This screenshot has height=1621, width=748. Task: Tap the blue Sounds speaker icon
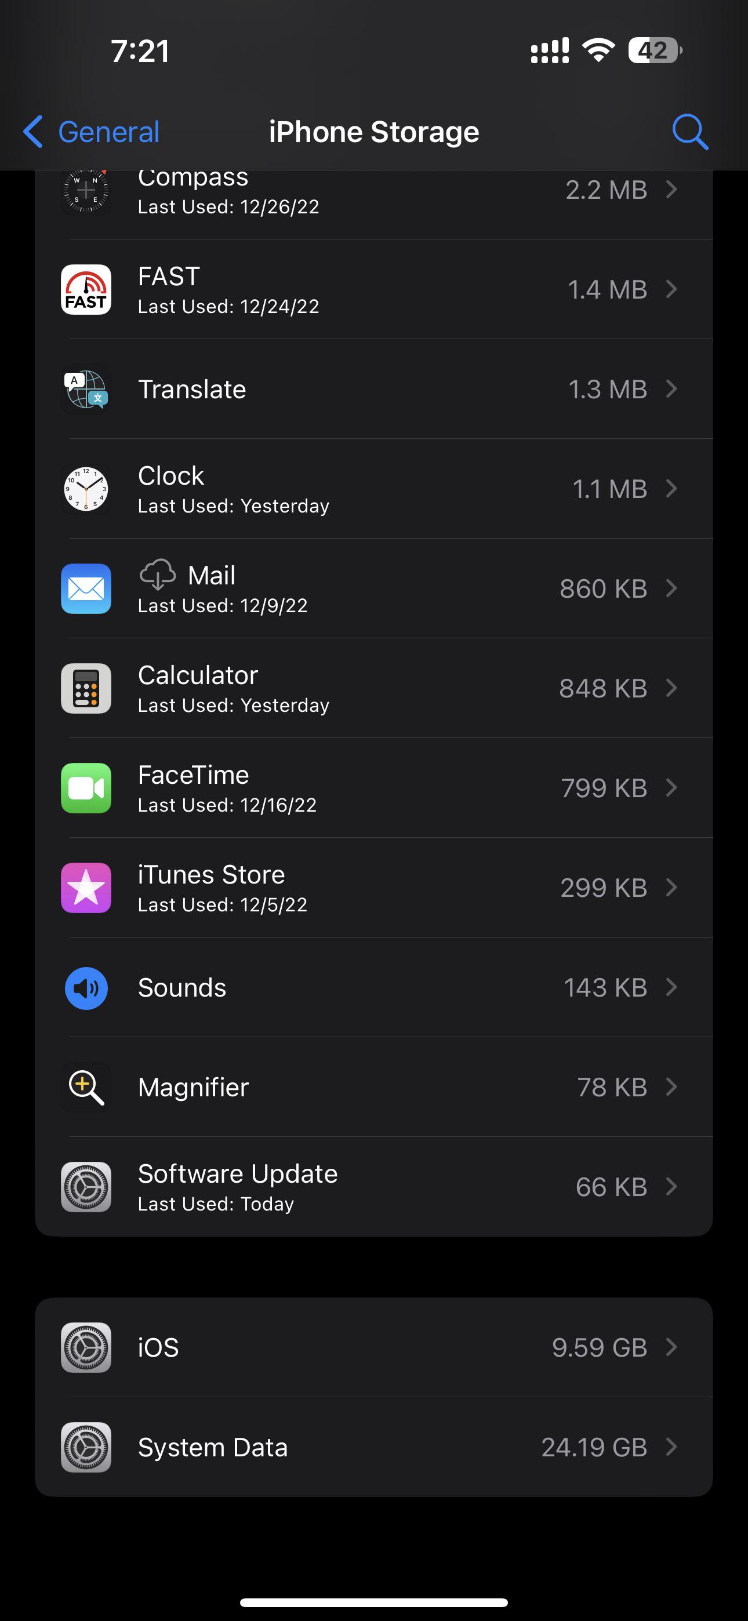tap(86, 988)
